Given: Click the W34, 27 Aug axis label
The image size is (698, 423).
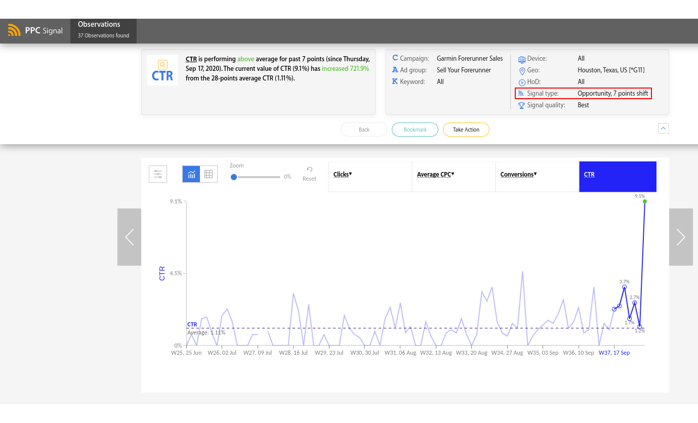Looking at the screenshot, I should tap(507, 353).
